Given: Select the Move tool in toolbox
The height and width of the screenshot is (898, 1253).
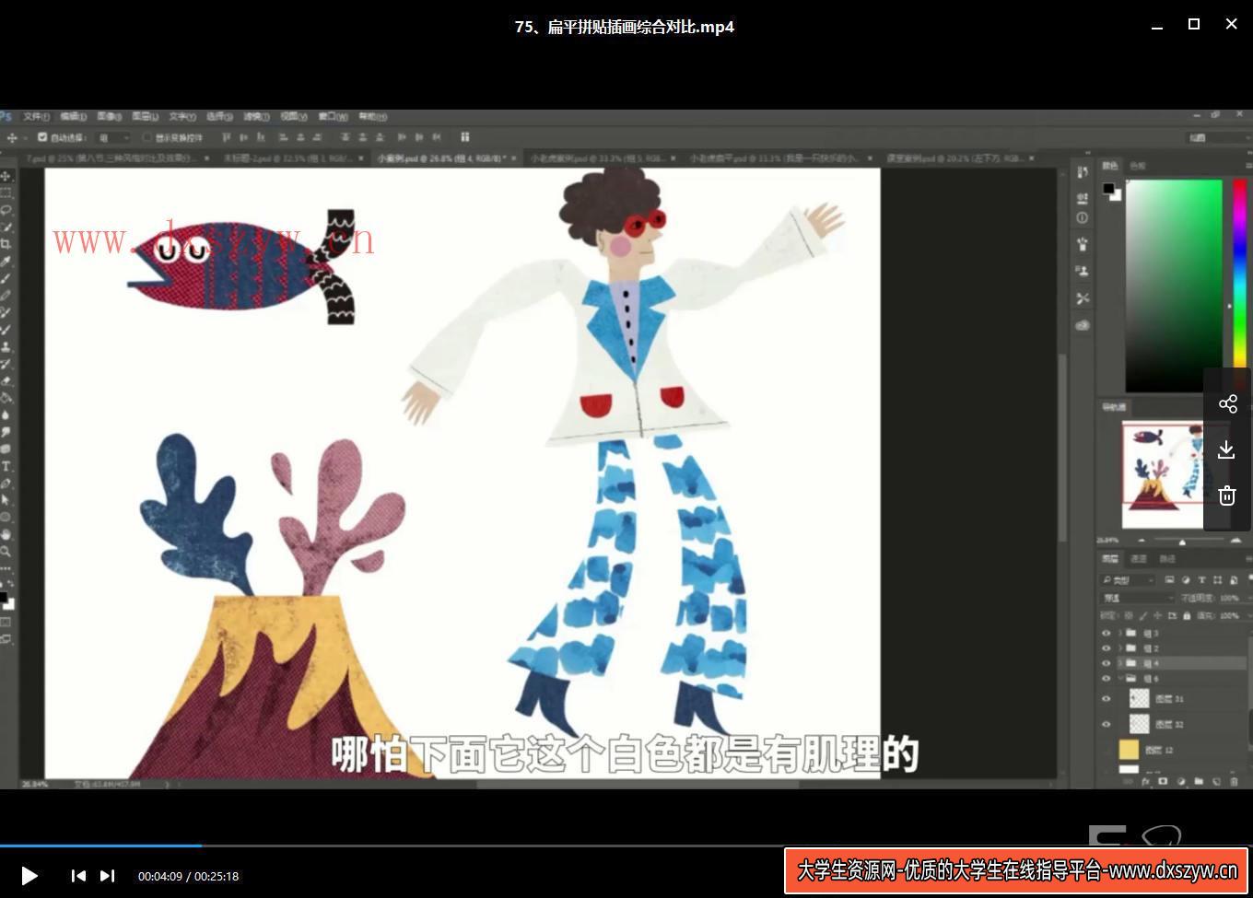Looking at the screenshot, I should [6, 176].
